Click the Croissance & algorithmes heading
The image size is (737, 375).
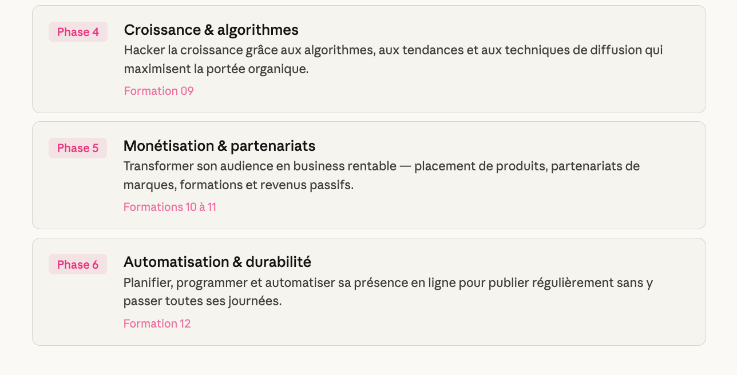click(211, 30)
